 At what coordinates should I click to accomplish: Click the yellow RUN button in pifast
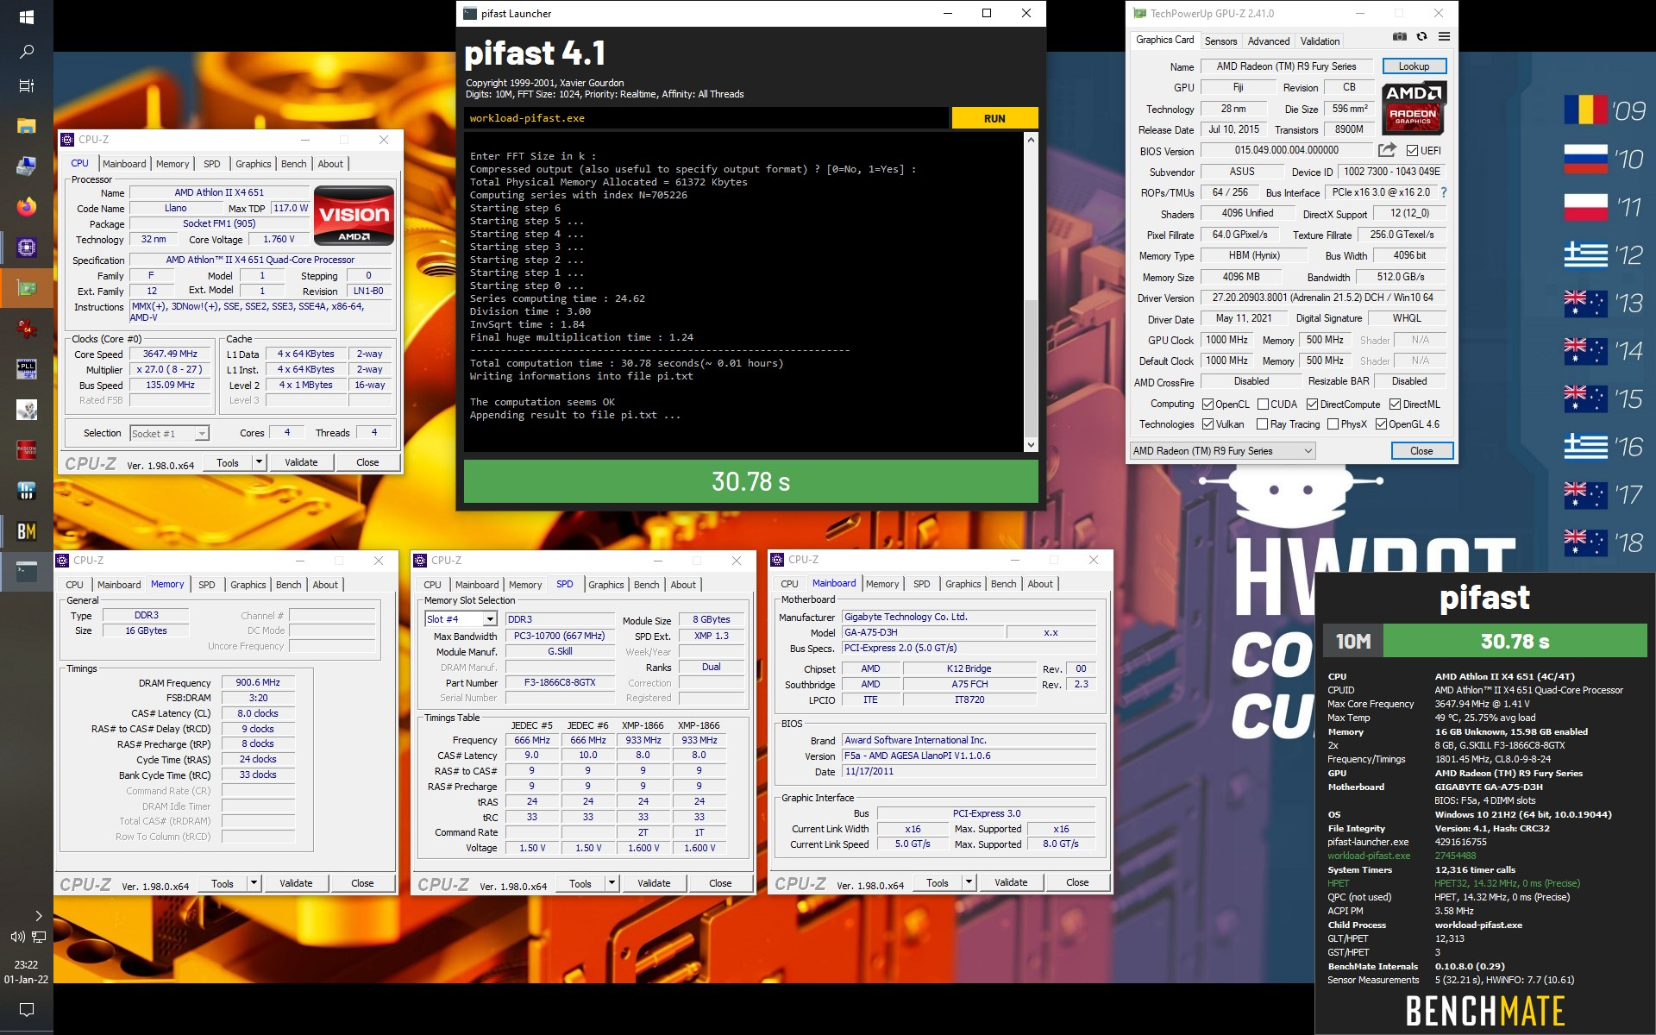994,118
